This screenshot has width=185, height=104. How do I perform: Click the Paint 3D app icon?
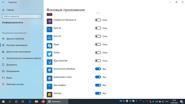(49, 29)
